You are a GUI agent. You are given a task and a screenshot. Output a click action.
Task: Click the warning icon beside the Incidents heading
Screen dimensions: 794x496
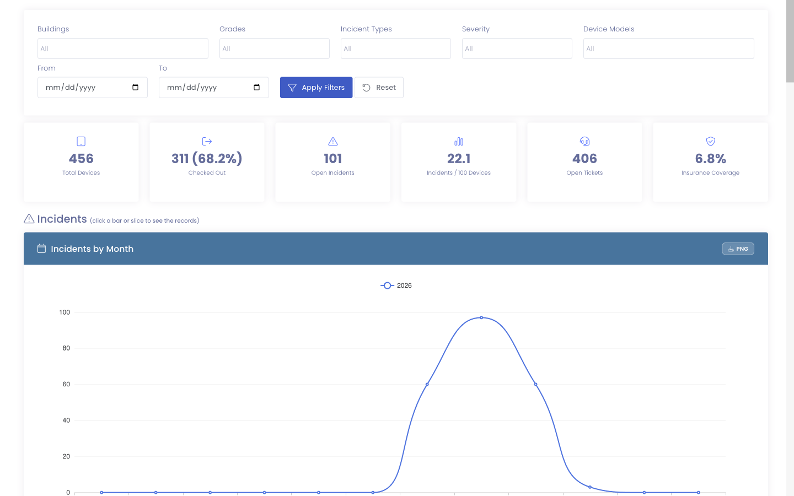[x=29, y=219]
